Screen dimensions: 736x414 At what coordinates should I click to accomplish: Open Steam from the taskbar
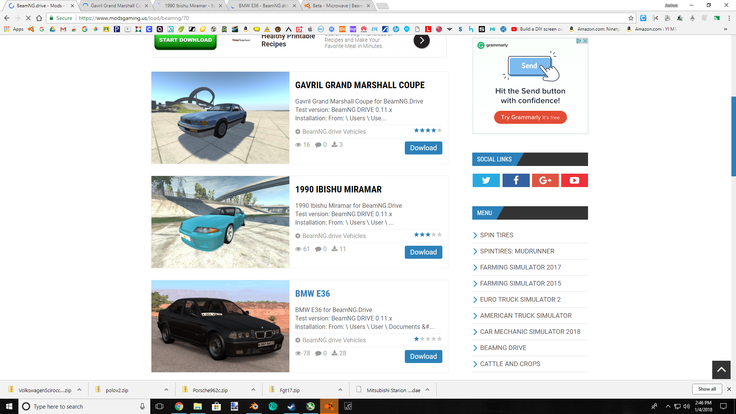(291, 406)
